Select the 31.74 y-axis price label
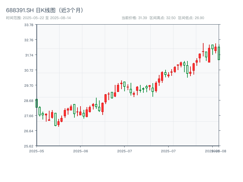The image size is (243, 182). [x=29, y=55]
